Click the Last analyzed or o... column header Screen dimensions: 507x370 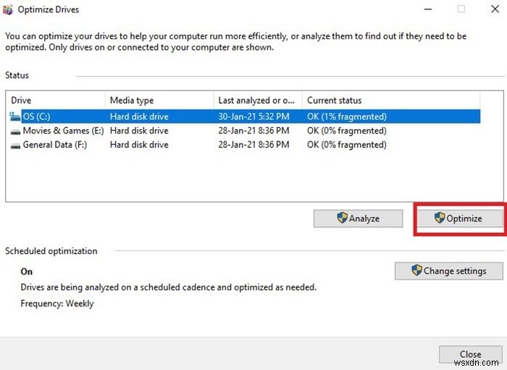pos(258,100)
